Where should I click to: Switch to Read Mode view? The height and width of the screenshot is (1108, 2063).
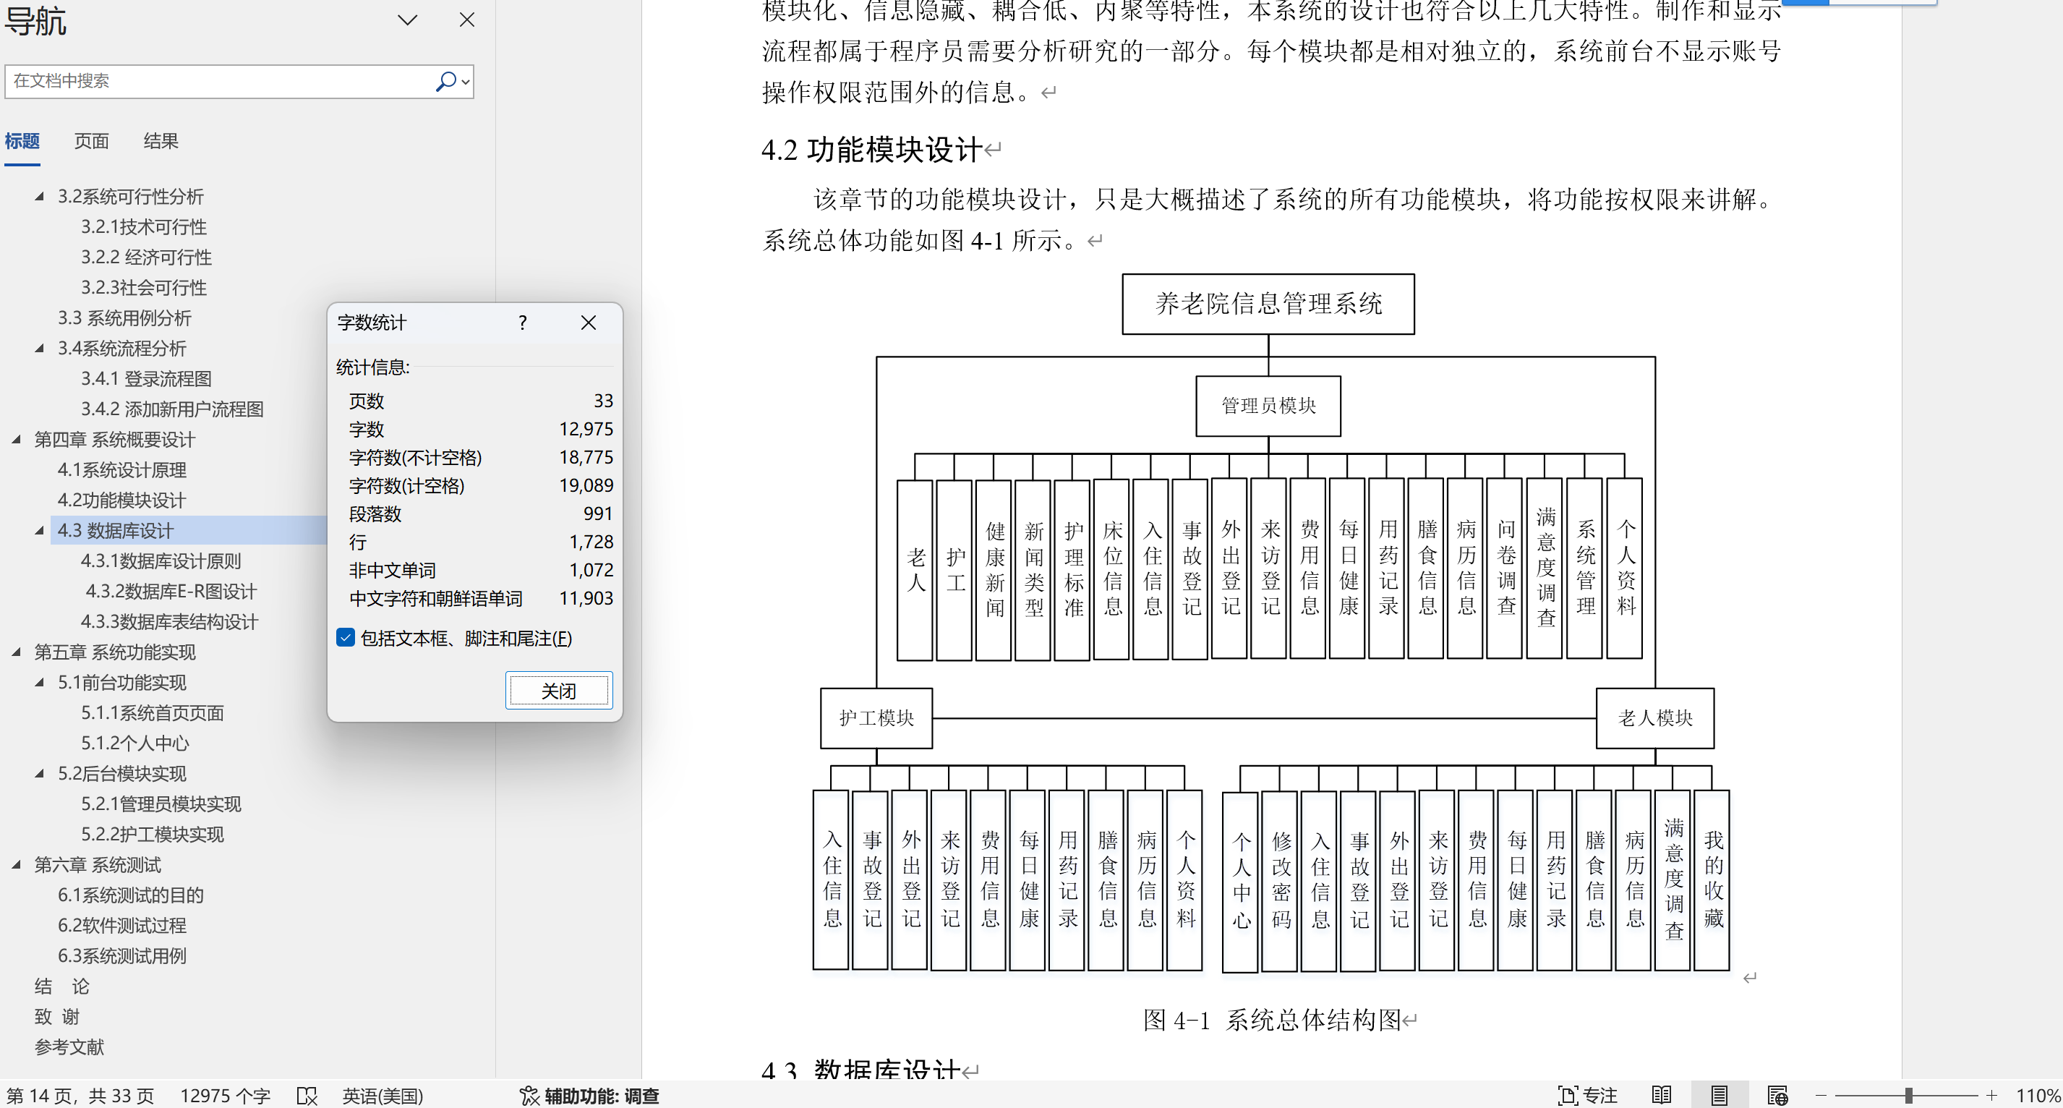tap(1662, 1095)
